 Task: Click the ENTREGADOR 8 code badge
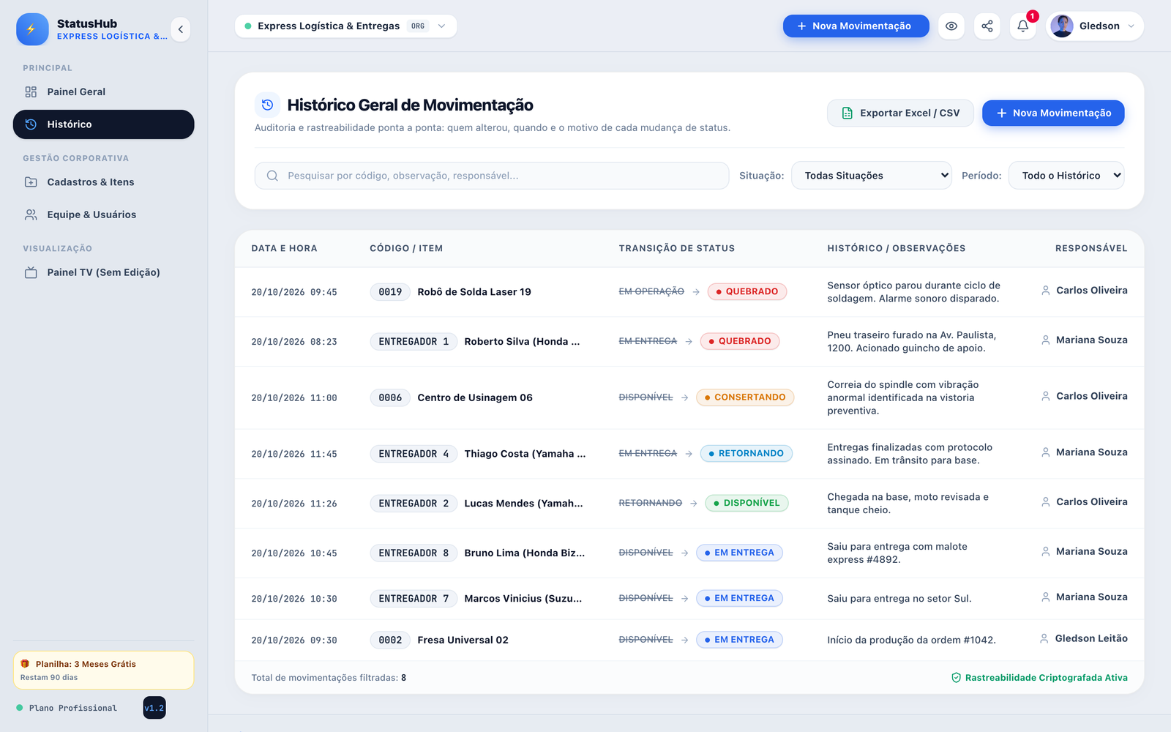(414, 553)
